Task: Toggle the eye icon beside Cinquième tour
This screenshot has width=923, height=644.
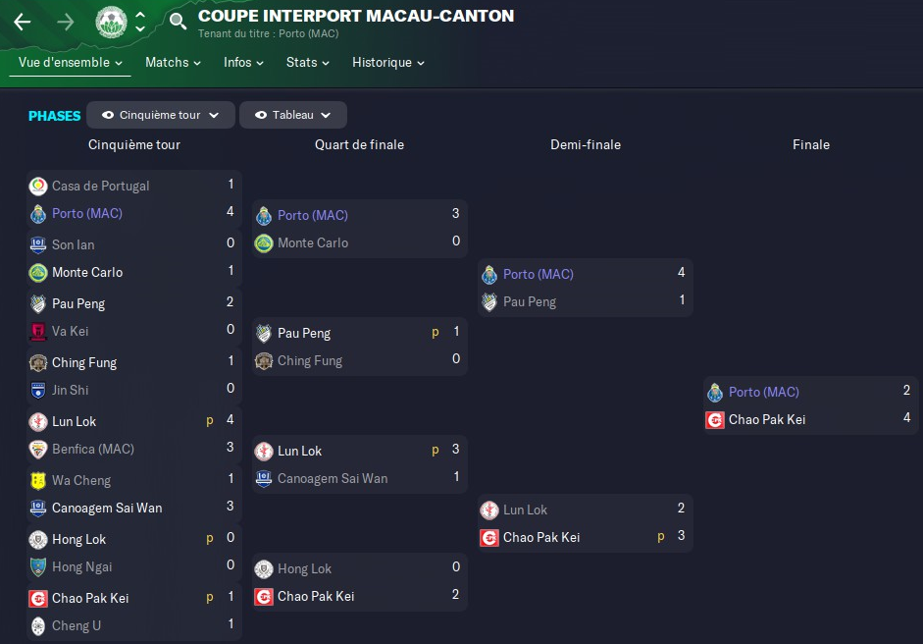Action: [108, 115]
